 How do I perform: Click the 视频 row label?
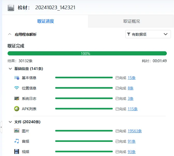coord(26,152)
